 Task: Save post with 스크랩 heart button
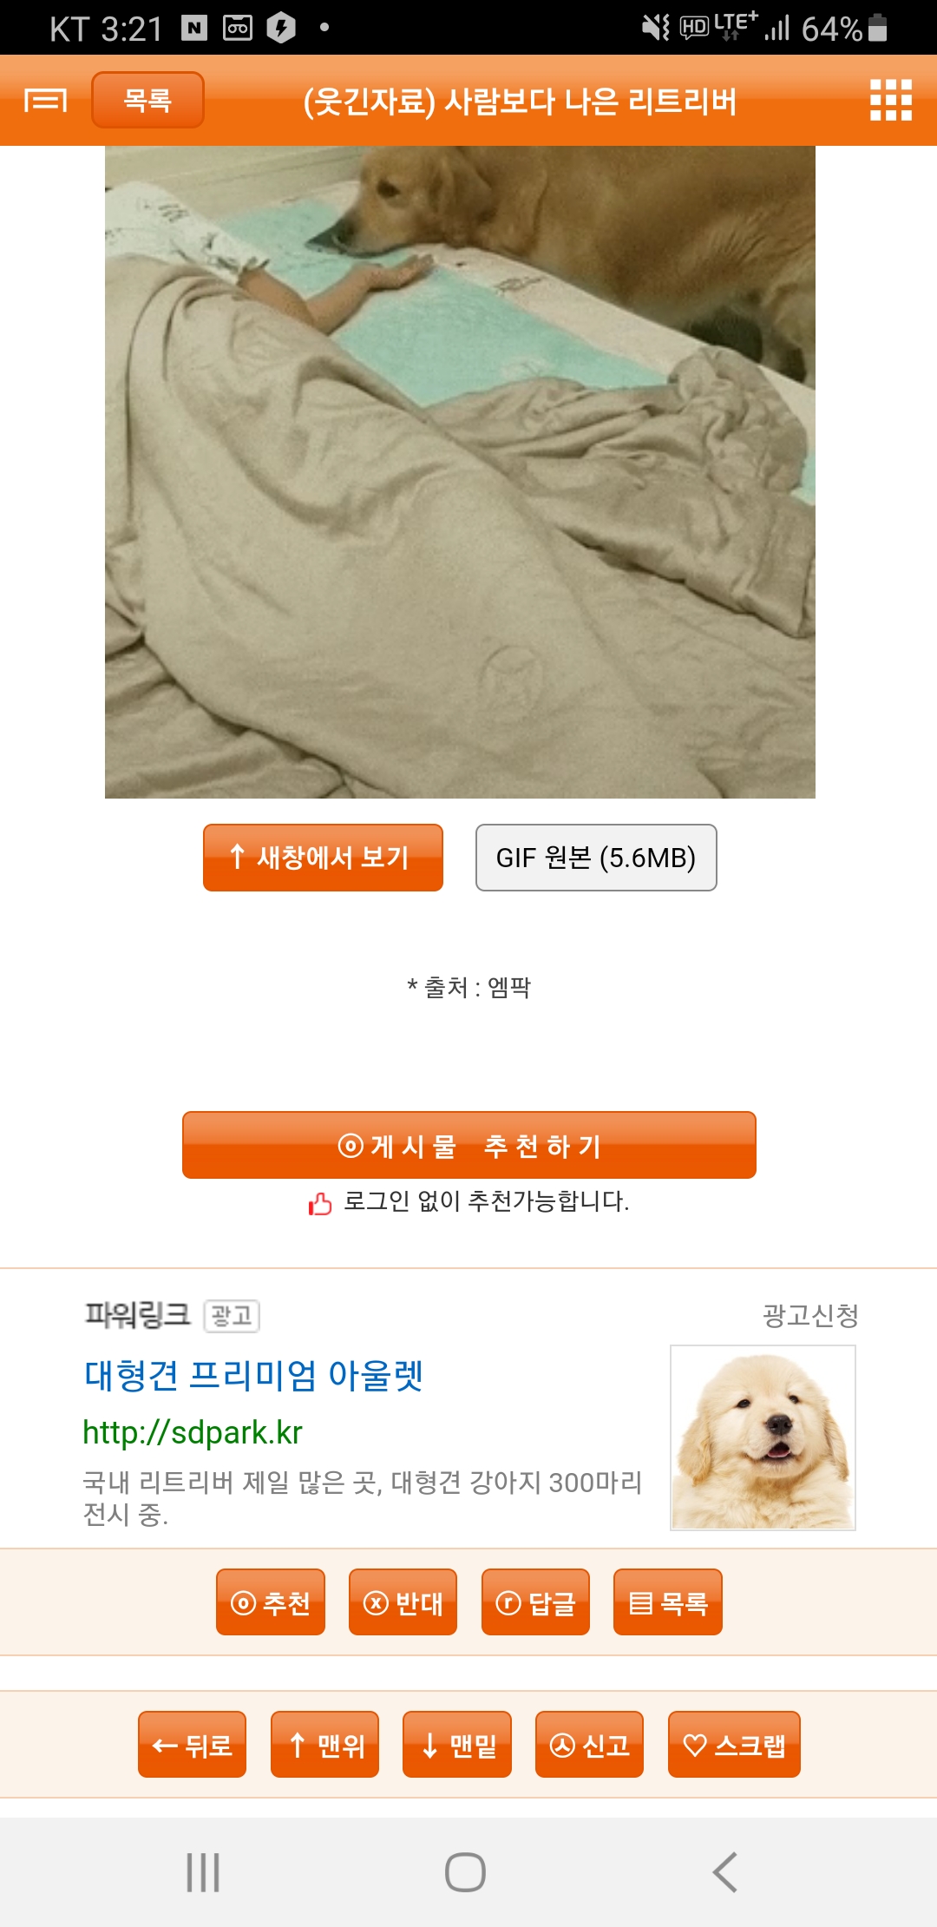(x=734, y=1745)
